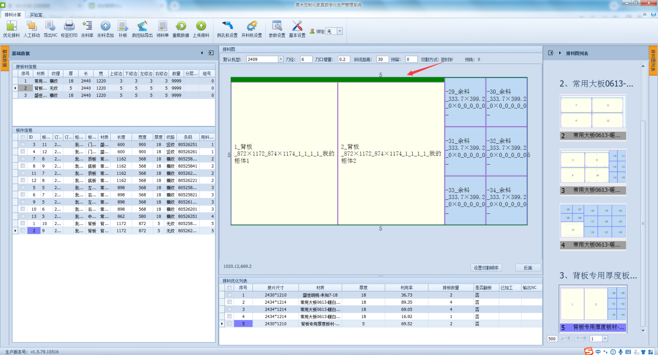Open the 领料单 material requisition

(162, 29)
